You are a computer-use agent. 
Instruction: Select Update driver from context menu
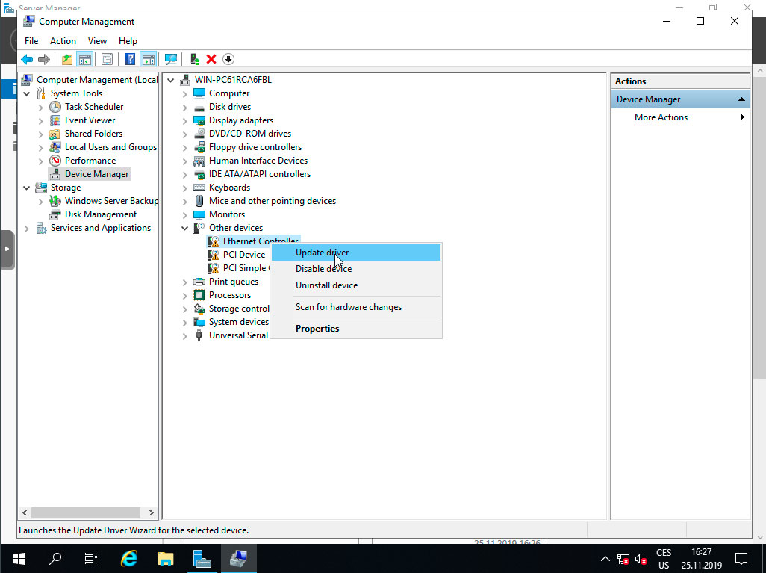click(322, 252)
